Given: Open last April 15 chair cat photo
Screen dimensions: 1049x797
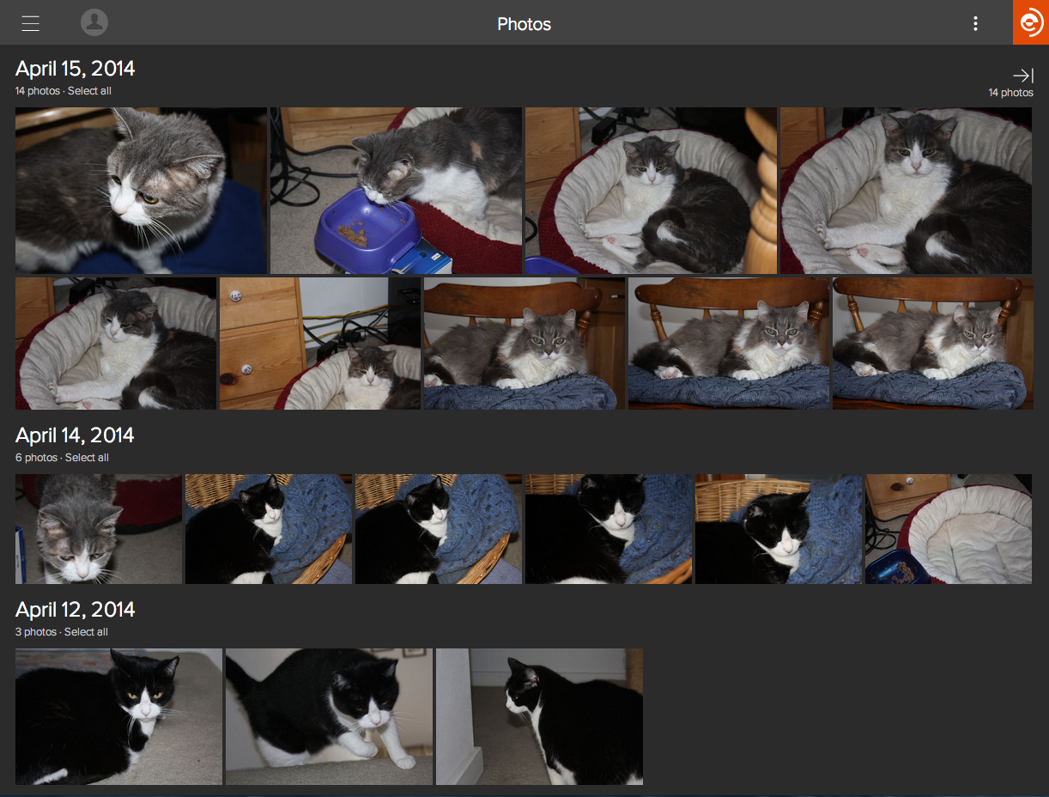Looking at the screenshot, I should click(x=933, y=344).
